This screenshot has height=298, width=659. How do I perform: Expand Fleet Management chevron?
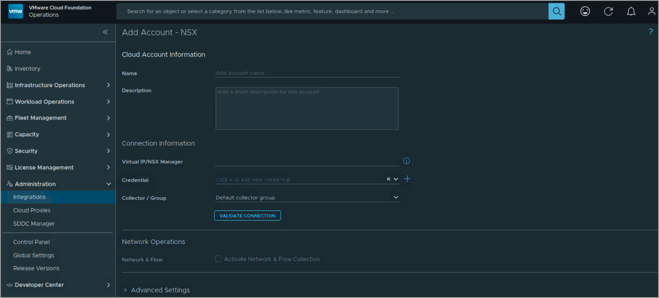click(108, 118)
